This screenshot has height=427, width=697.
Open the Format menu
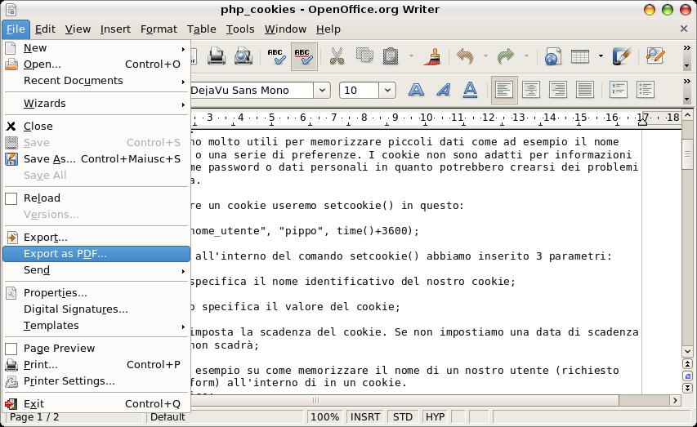[x=159, y=29]
